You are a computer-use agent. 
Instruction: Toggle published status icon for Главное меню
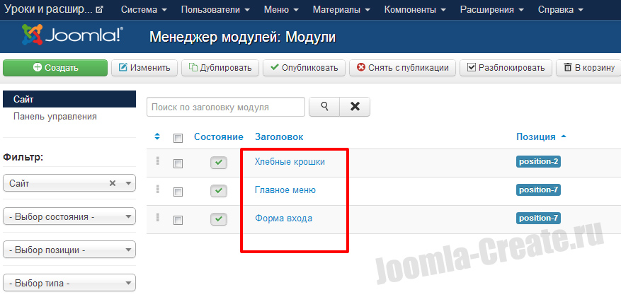tap(219, 191)
